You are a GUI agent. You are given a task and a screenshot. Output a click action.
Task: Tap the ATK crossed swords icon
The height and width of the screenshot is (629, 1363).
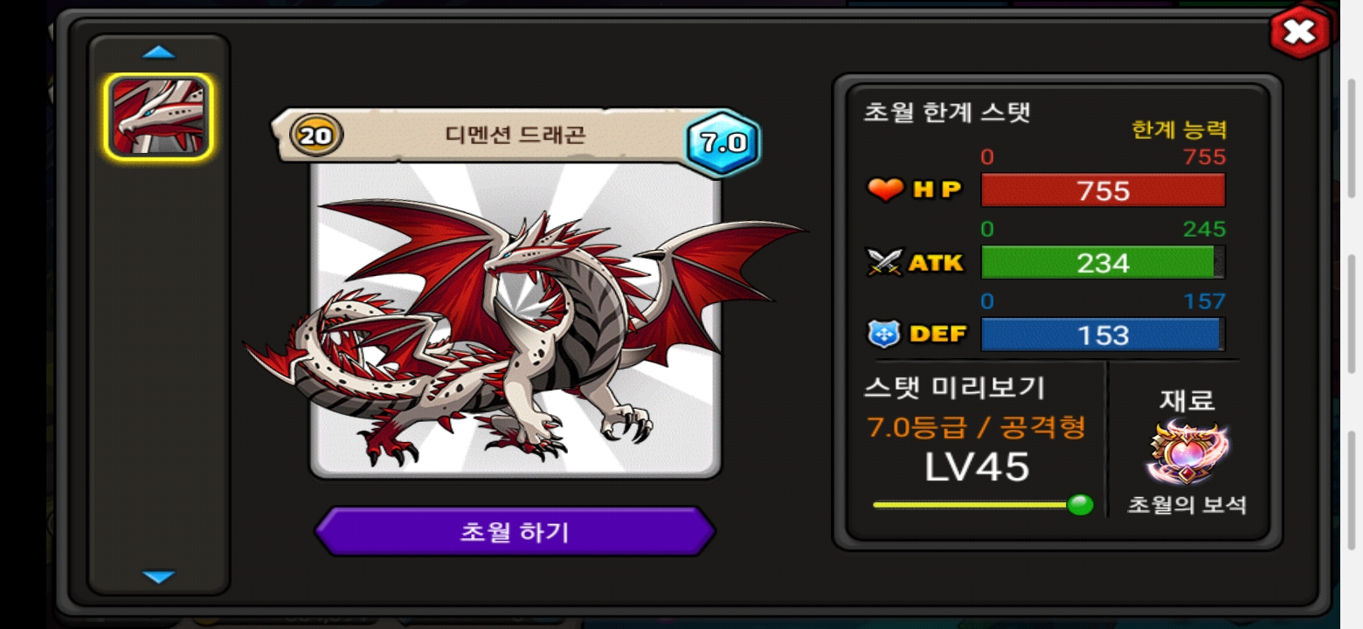coord(884,262)
